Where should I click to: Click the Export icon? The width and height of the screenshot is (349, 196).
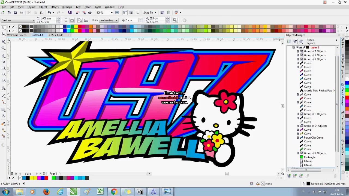[84, 13]
